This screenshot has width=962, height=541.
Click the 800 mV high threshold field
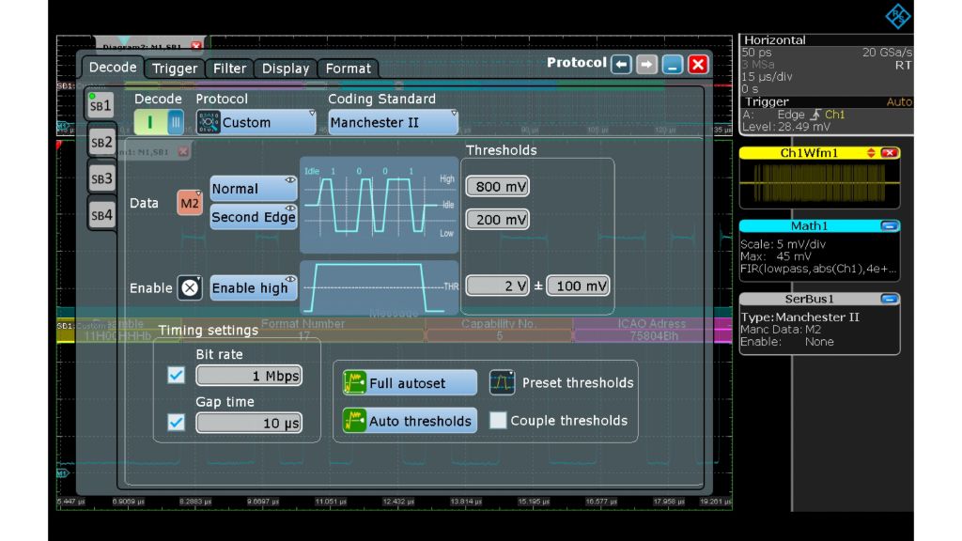click(498, 187)
